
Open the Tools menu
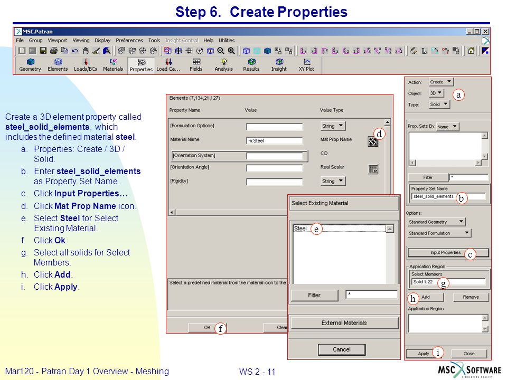(x=154, y=41)
